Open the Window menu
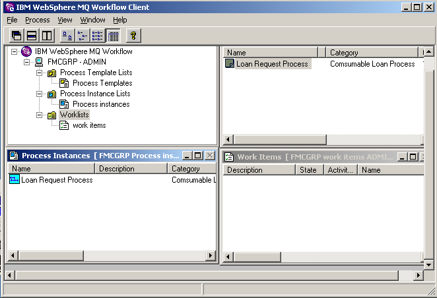This screenshot has width=437, height=298. (x=93, y=20)
